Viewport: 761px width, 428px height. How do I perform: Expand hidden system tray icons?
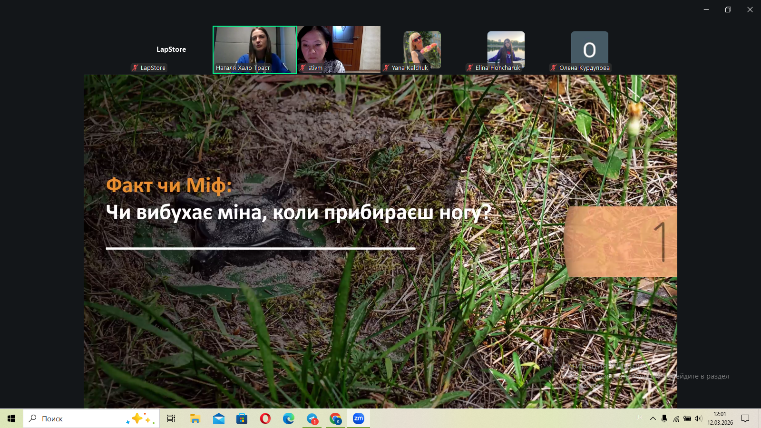click(x=653, y=418)
